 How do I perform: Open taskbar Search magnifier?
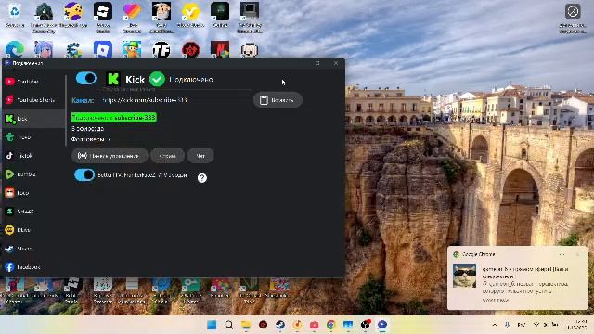229,325
